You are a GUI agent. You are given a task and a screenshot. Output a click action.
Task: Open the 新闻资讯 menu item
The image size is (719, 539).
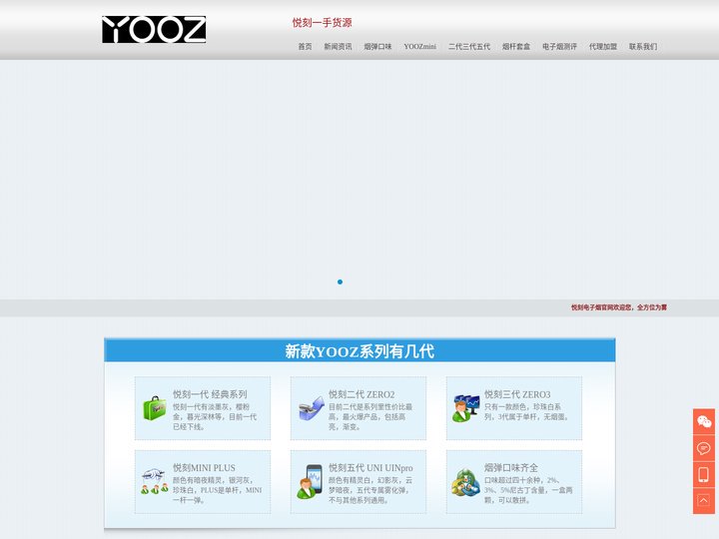click(x=338, y=46)
